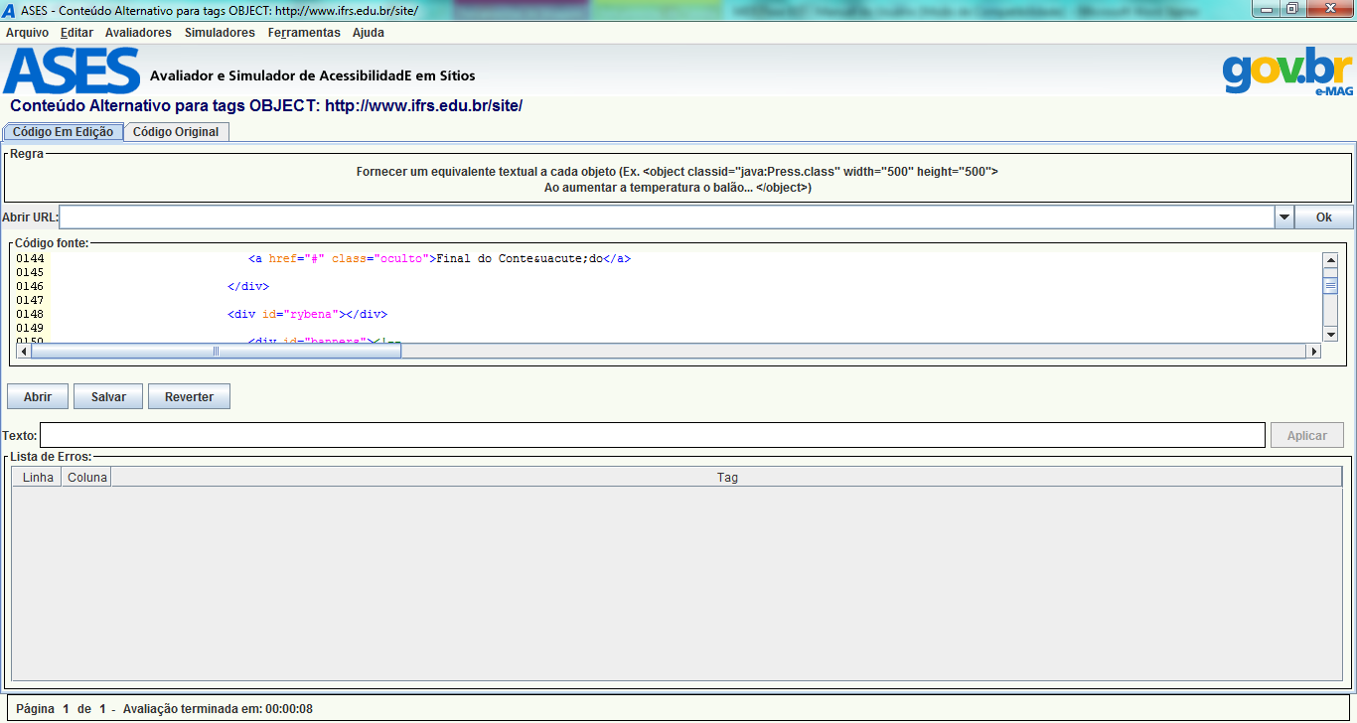1357x723 pixels.
Task: Click the horizontal scroll-right arrow in code panel
Action: click(x=1315, y=351)
